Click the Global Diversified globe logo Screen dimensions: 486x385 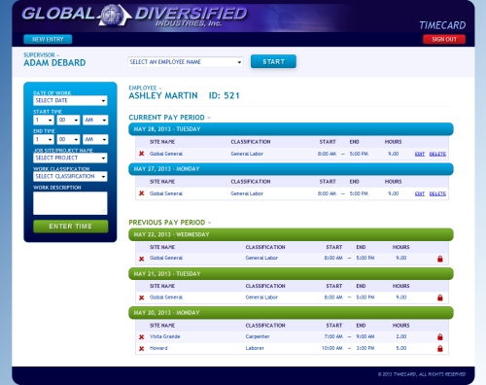114,15
